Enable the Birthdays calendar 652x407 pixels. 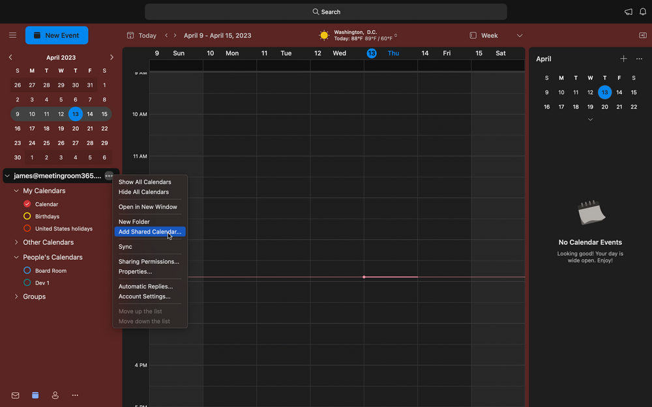[x=27, y=216]
